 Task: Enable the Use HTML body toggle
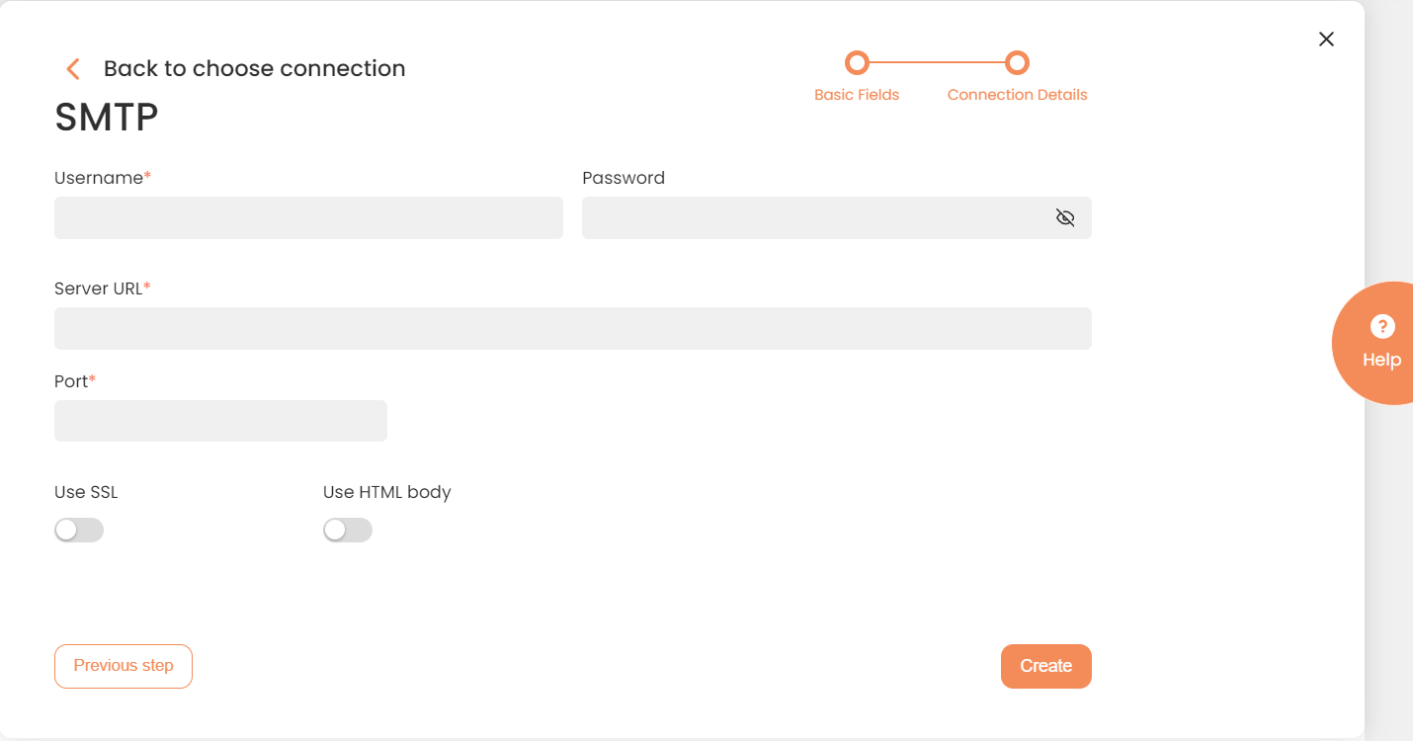[x=348, y=530]
